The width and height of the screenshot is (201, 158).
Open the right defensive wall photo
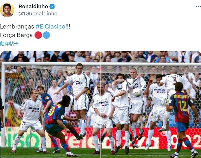click(x=151, y=104)
